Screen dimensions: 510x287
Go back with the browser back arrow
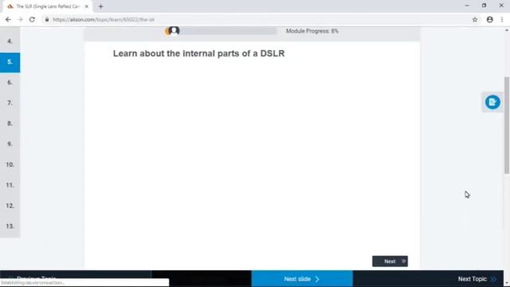coord(8,19)
